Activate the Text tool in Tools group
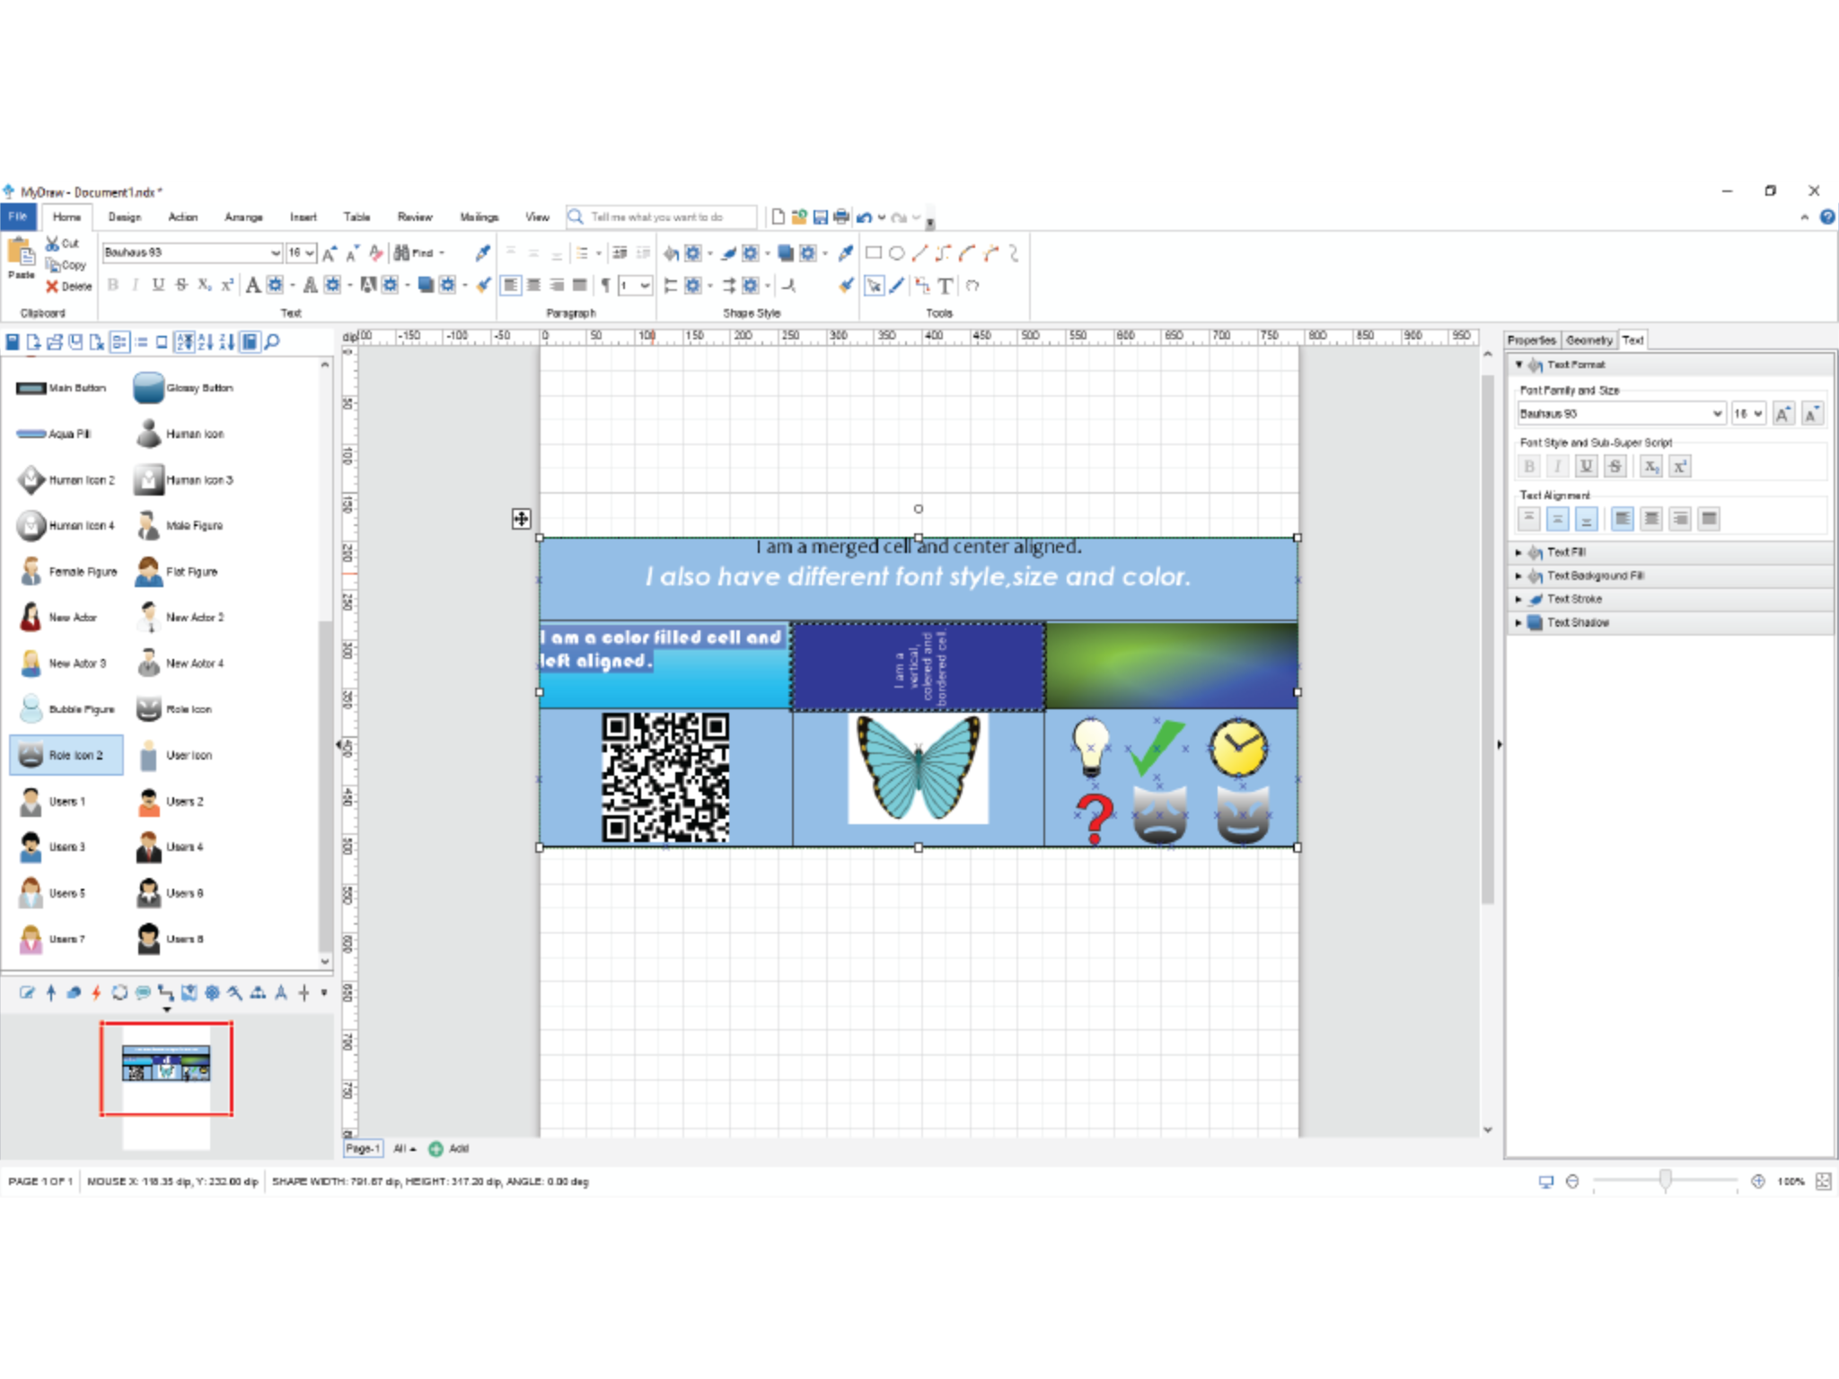Screen dimensions: 1839x1379 [945, 285]
